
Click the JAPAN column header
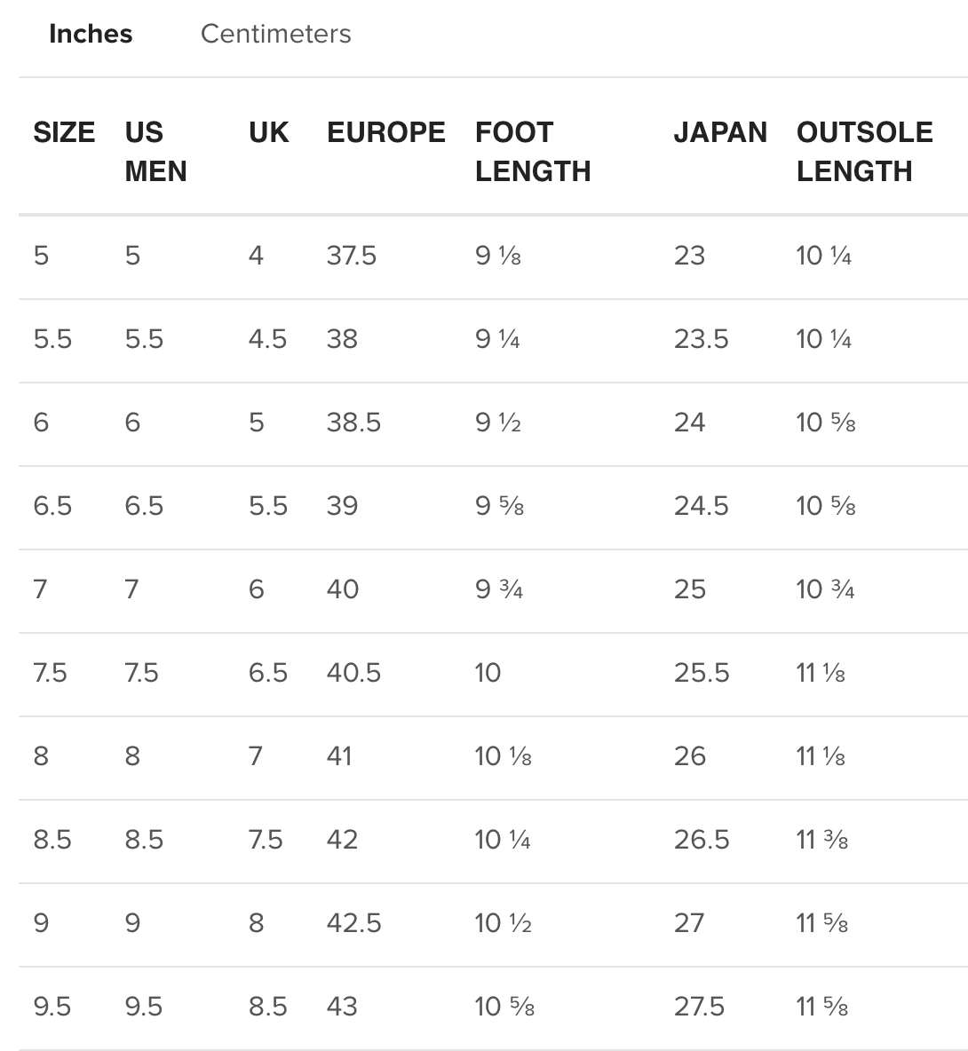pyautogui.click(x=720, y=132)
